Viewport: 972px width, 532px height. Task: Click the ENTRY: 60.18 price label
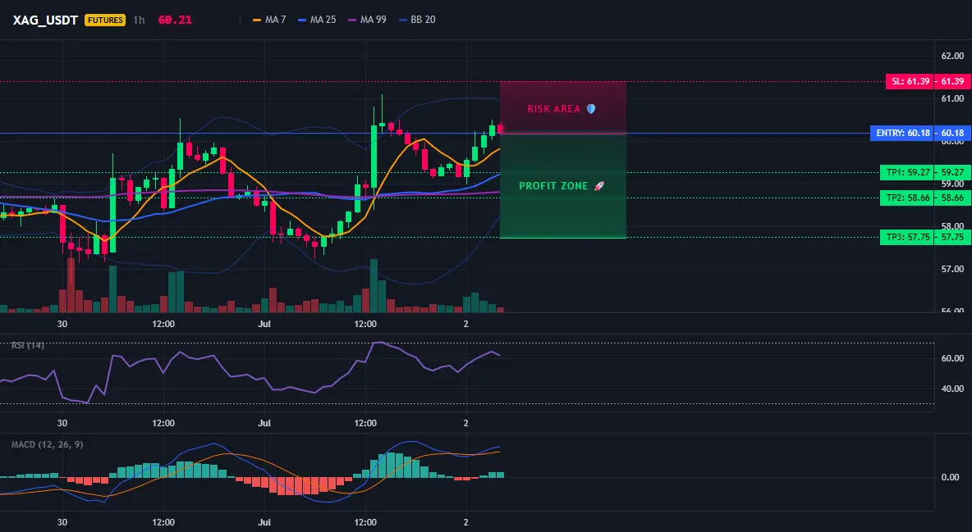tap(902, 133)
